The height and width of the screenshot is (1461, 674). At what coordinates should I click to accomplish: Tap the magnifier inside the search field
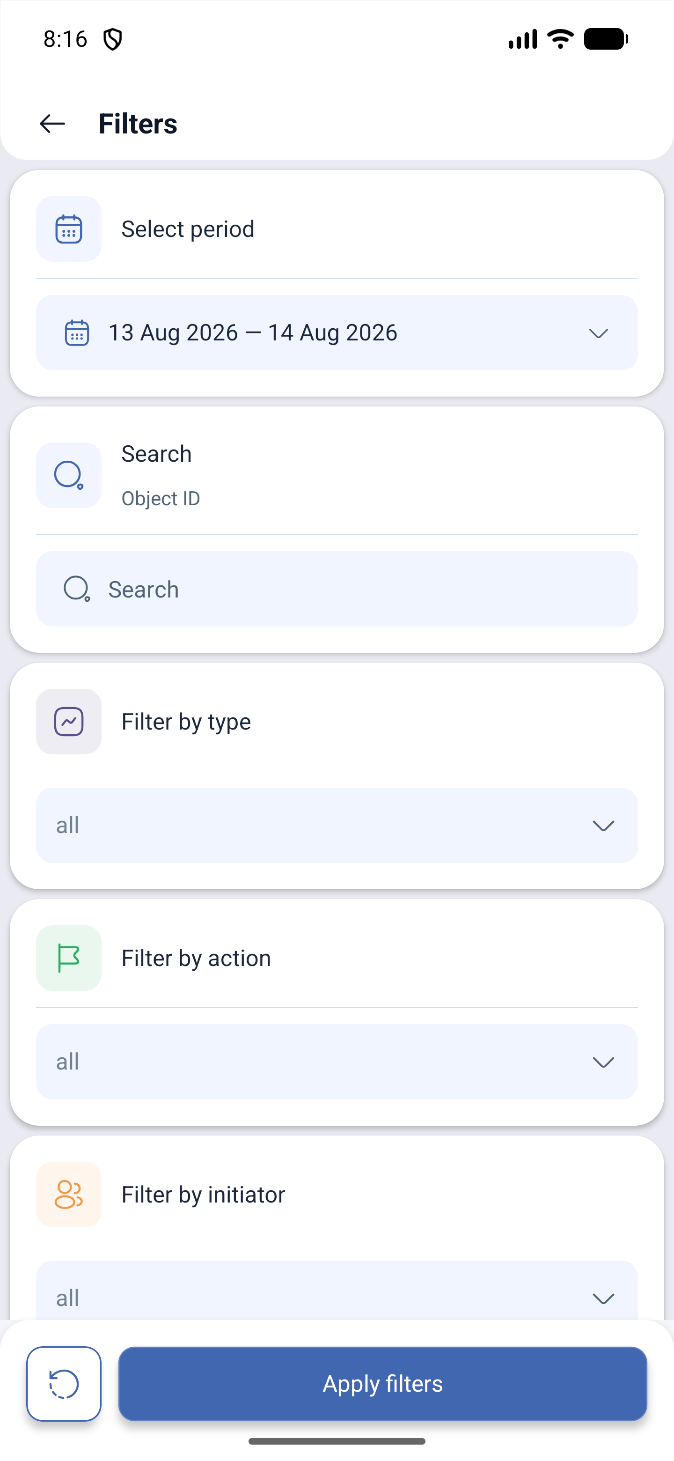(76, 589)
